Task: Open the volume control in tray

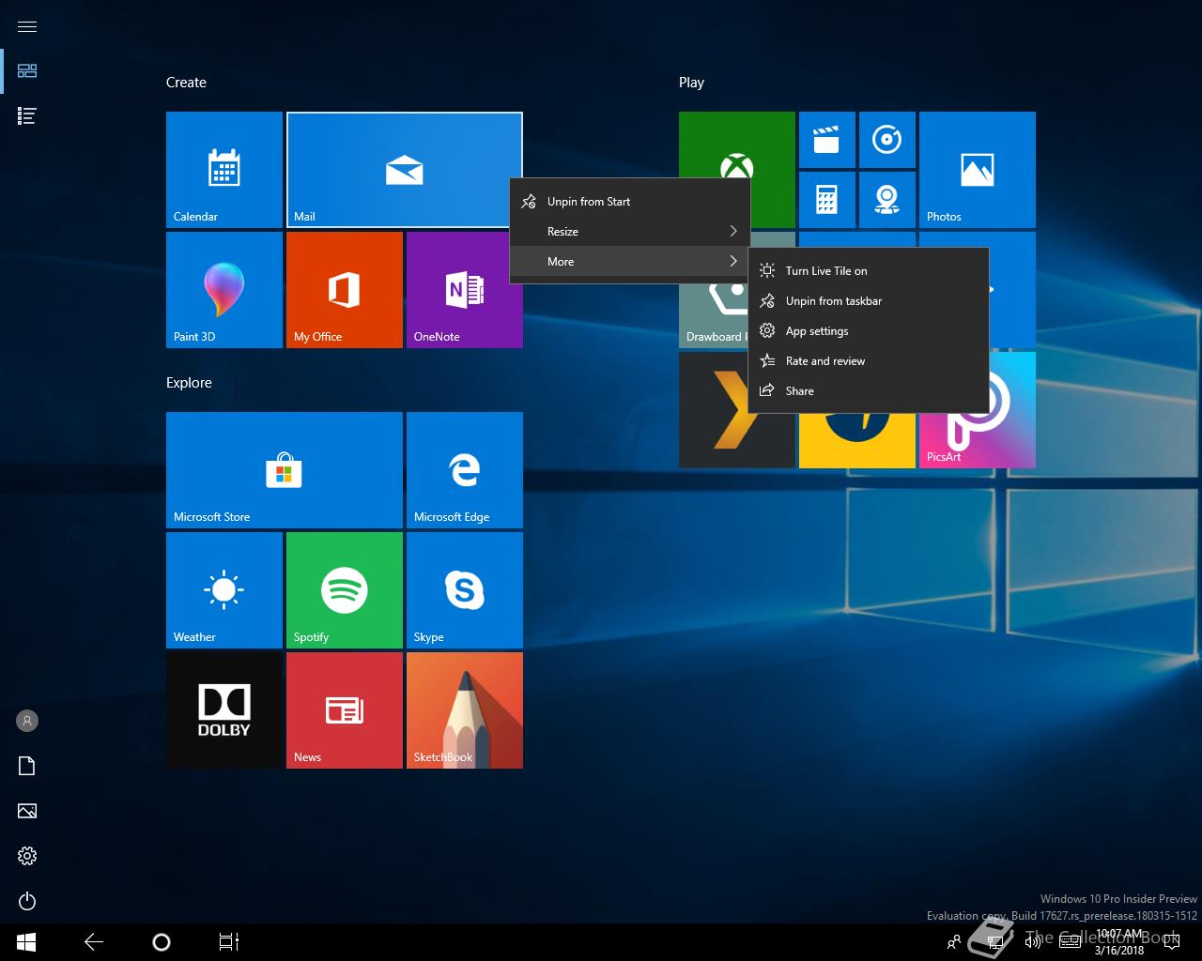Action: (1033, 942)
